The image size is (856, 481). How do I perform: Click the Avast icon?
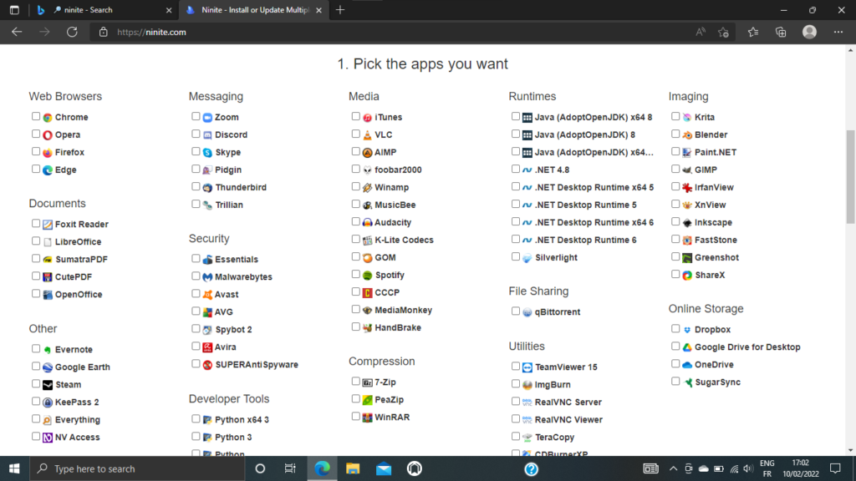pyautogui.click(x=207, y=295)
